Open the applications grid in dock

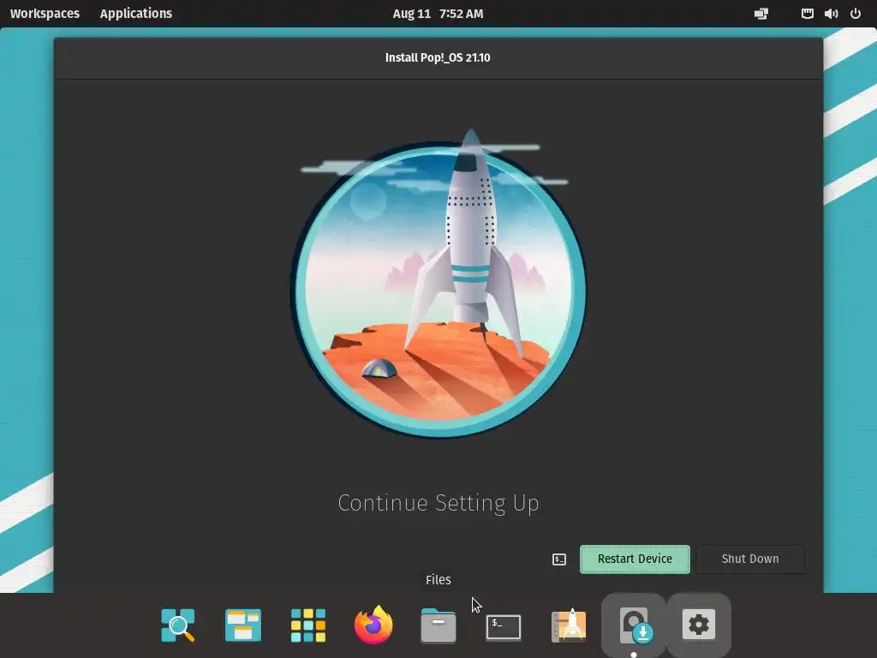[x=308, y=625]
